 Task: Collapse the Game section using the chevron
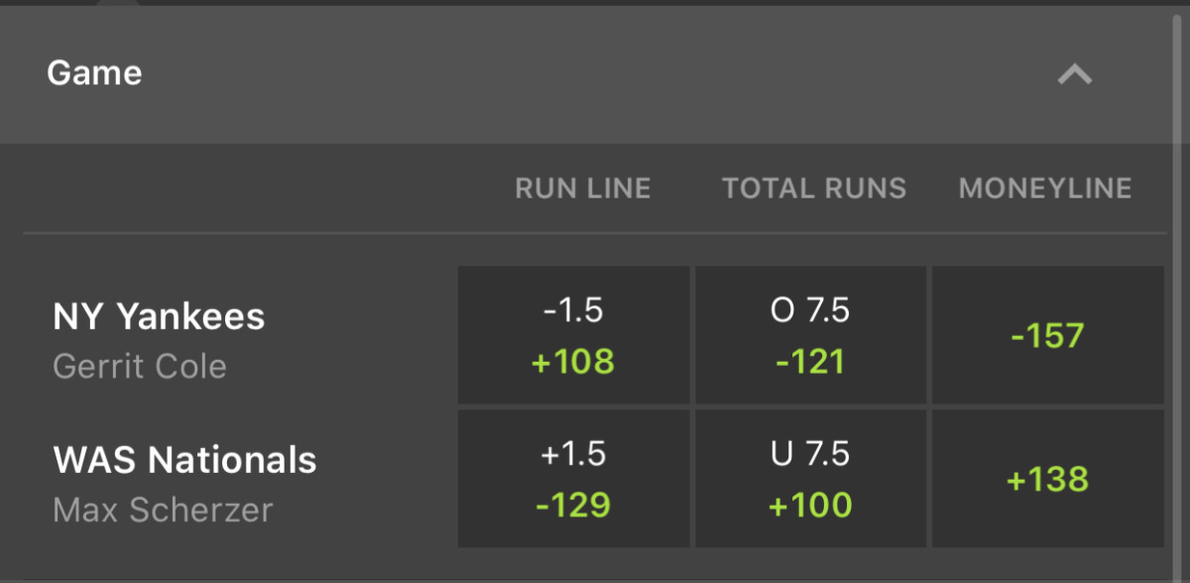click(1074, 74)
